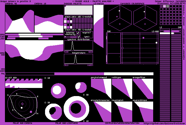The width and height of the screenshot is (186, 125).
Task: Toggle the checkmark box left of acyclic <yes>
Action: coord(78,36)
